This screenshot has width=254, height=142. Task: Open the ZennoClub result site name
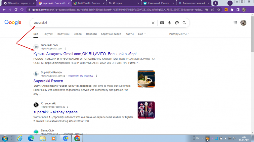coord(47,130)
